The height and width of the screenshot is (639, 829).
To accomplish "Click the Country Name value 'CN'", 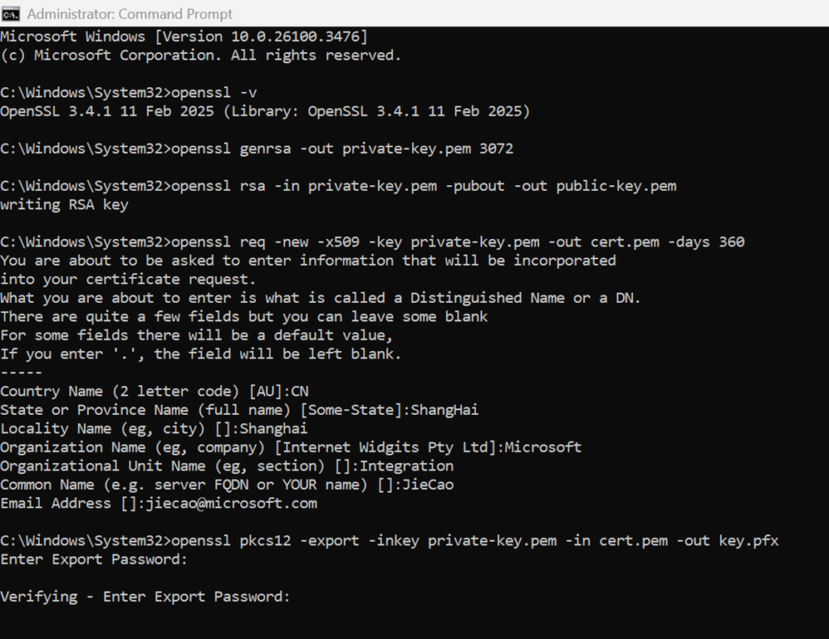I will coord(300,392).
